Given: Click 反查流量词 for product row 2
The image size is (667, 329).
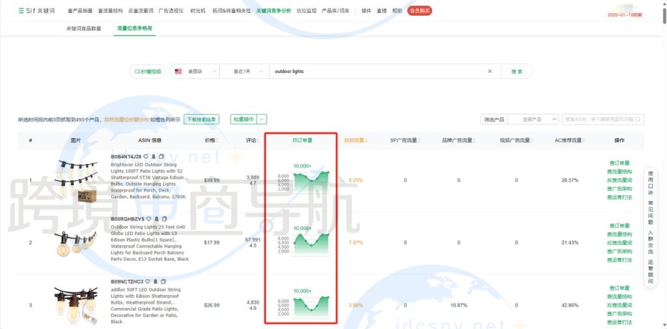Looking at the screenshot, I should 619,243.
